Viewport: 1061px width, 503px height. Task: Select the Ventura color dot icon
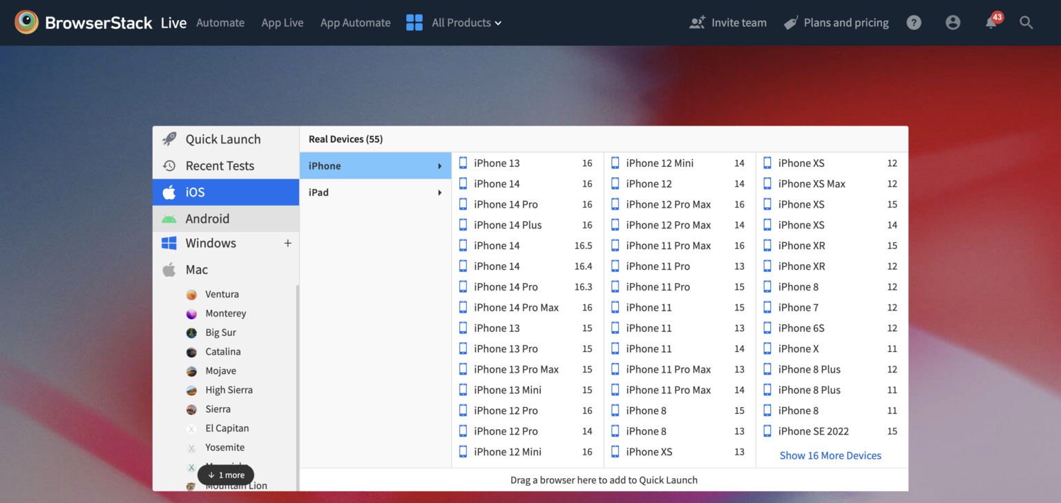pos(191,294)
